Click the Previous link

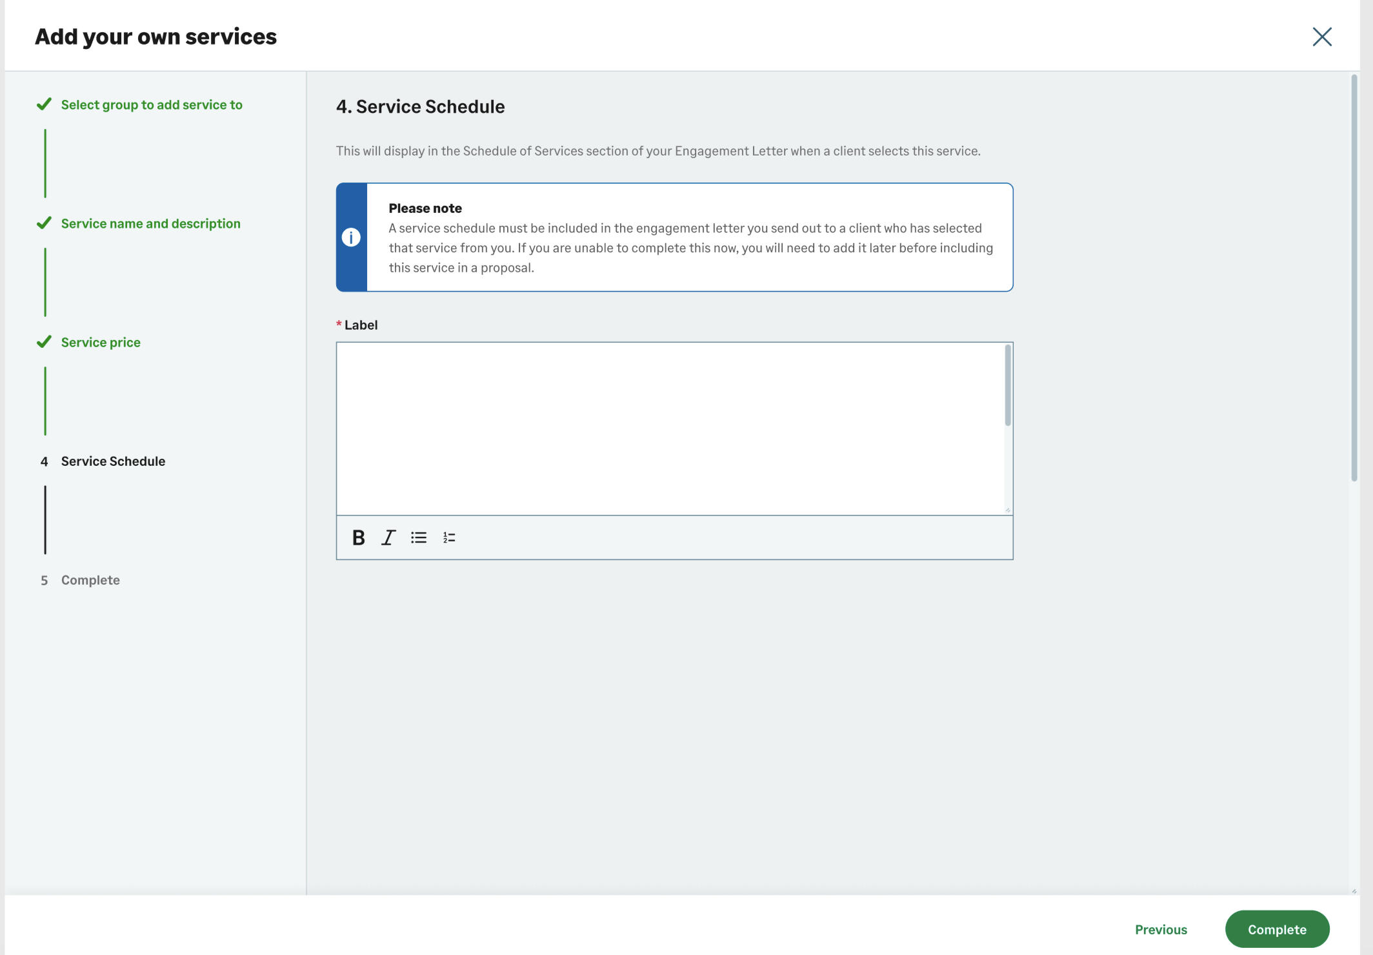point(1161,930)
